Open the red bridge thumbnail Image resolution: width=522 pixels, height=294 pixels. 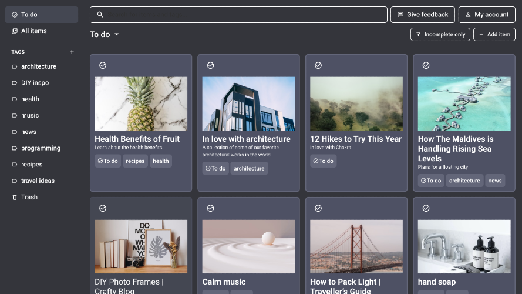point(356,247)
